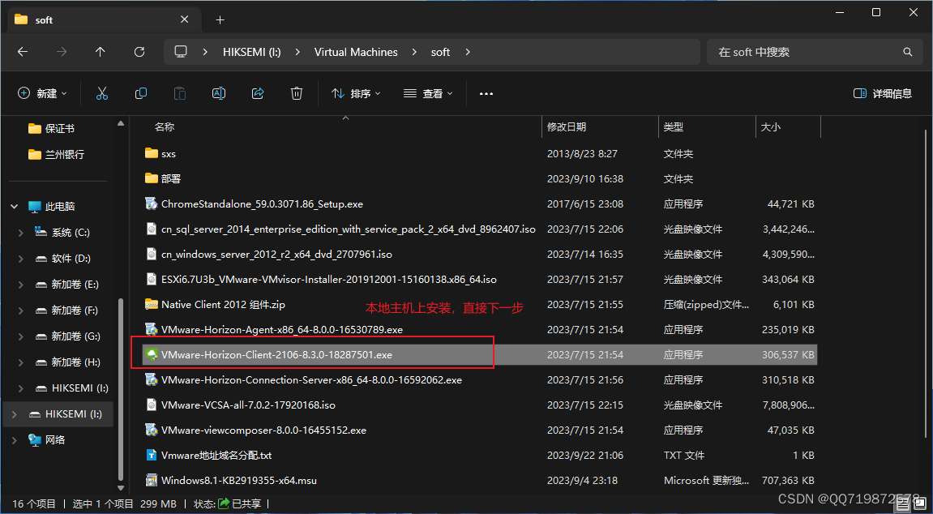Sort by 名称 column header
Viewport: 933px width, 514px height.
click(165, 126)
